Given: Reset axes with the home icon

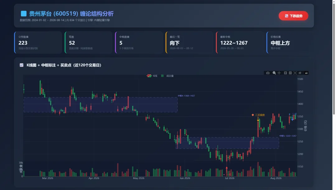Looking at the screenshot, I should 300,73.
